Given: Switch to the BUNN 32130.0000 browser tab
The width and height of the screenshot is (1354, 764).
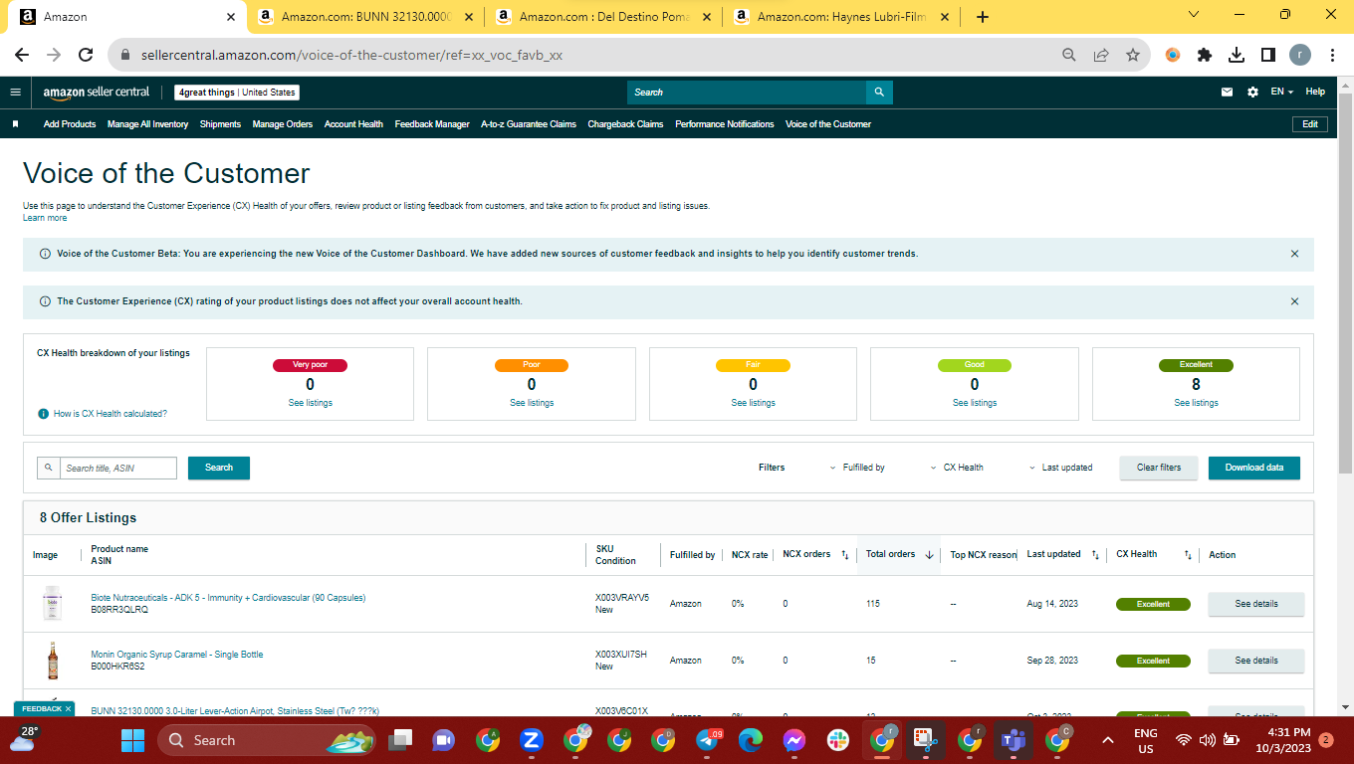Looking at the screenshot, I should 364,17.
